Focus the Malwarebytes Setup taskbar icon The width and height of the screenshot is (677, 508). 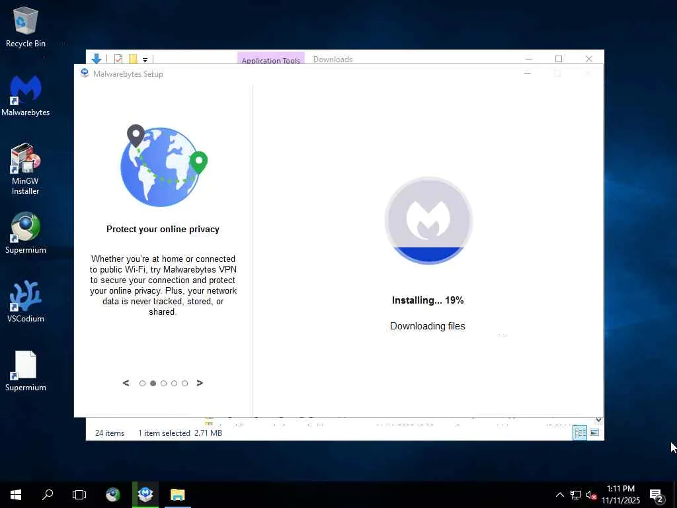[145, 495]
